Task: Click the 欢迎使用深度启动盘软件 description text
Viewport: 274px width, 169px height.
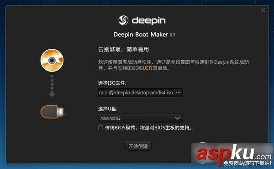Action: pos(174,65)
